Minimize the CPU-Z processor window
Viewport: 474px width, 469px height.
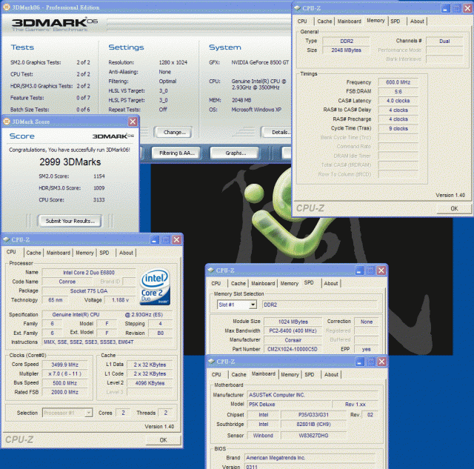click(155, 240)
